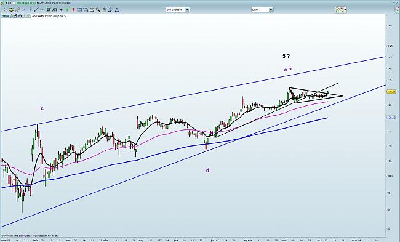
Task: Click the eye-like icon in the Precio bar
Action: (x=20, y=16)
